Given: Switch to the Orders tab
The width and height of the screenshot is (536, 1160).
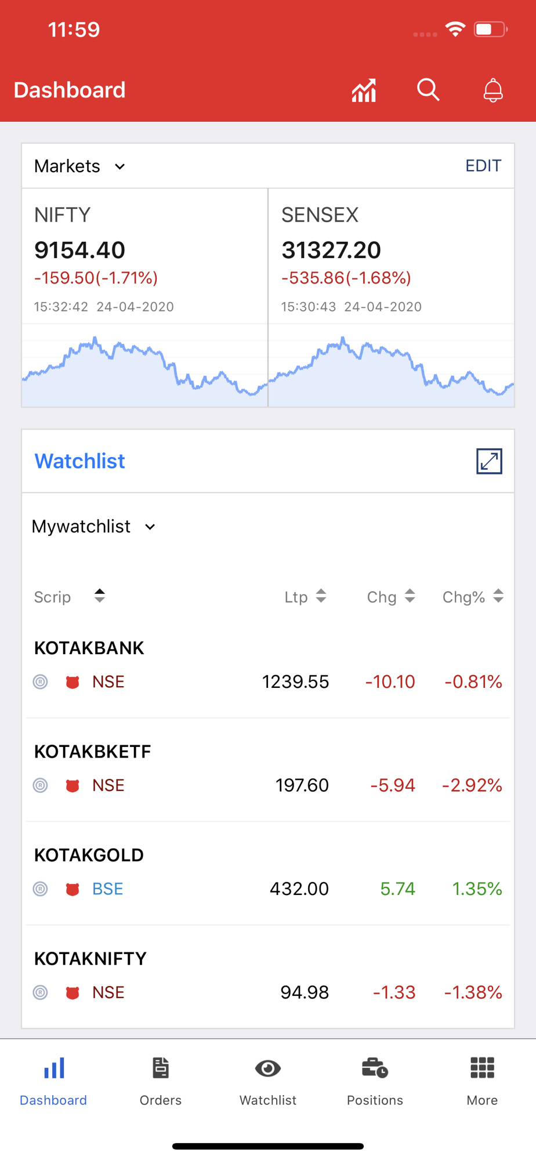Looking at the screenshot, I should click(x=161, y=1081).
